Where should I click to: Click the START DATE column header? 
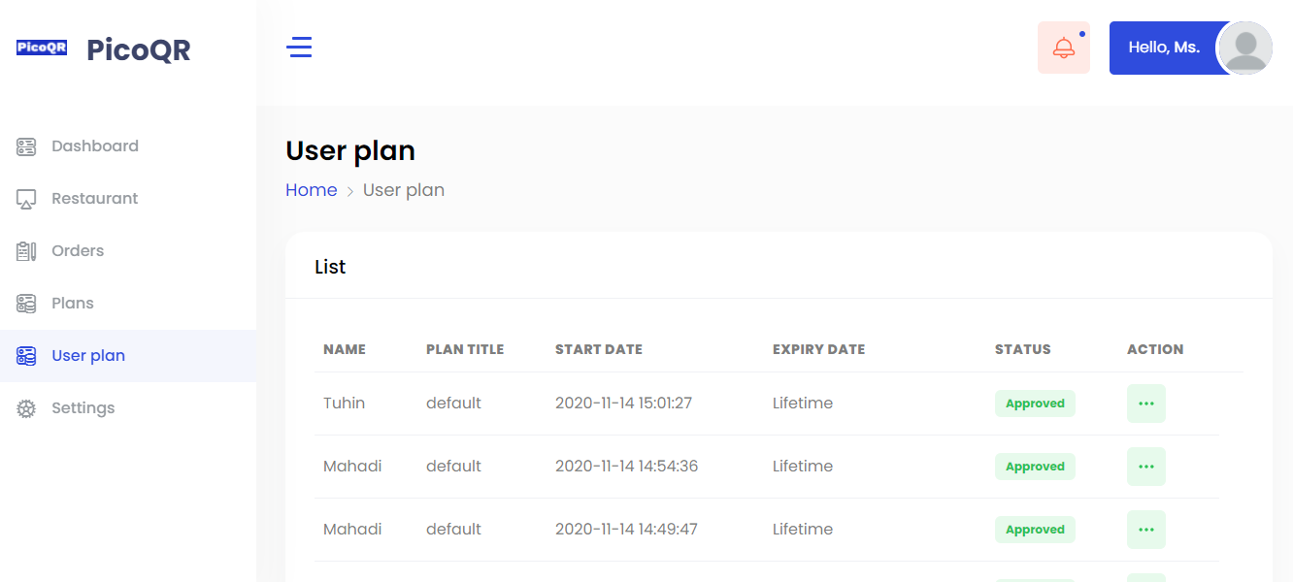(598, 349)
